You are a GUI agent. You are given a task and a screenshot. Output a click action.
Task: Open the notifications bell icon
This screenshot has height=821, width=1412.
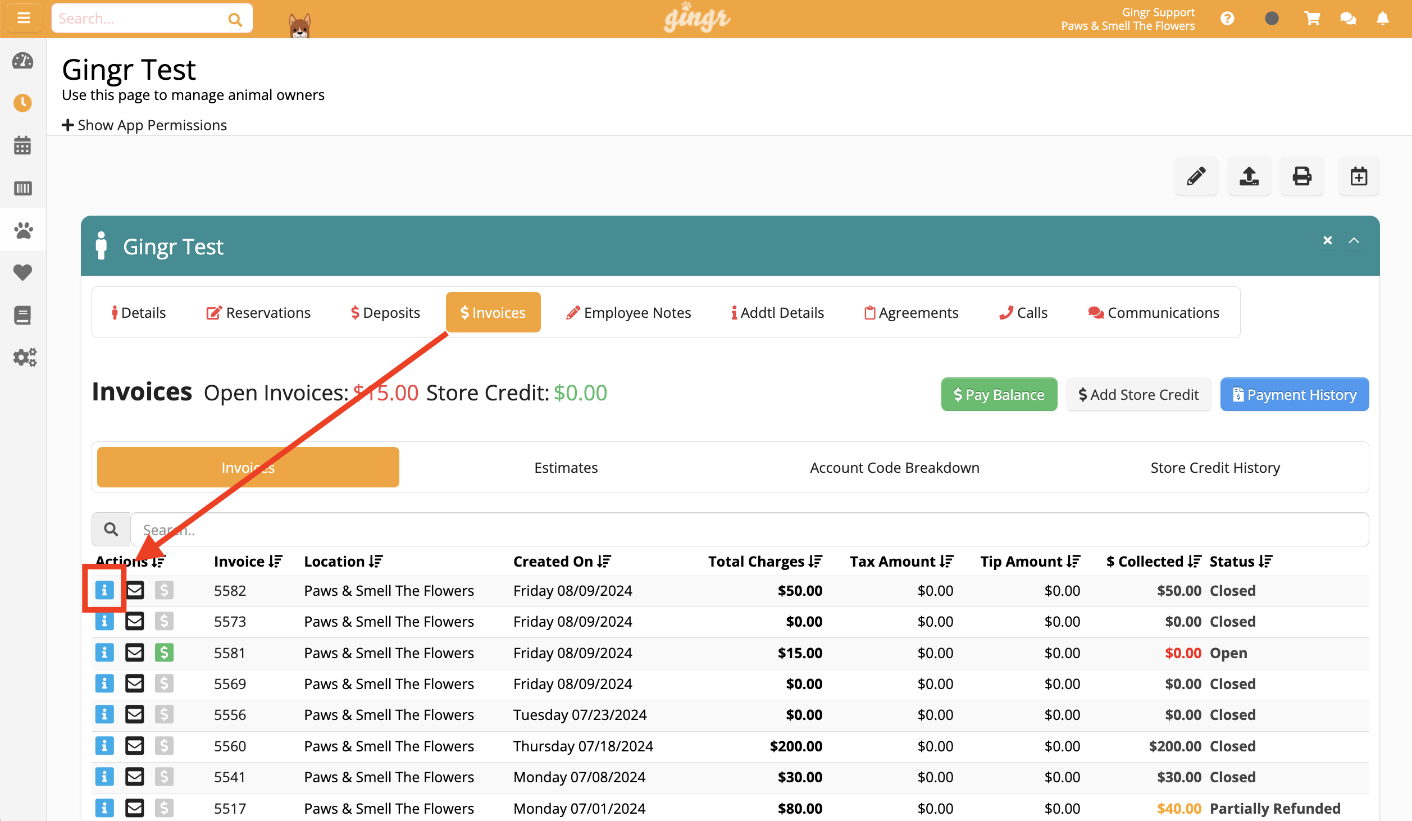1383,19
